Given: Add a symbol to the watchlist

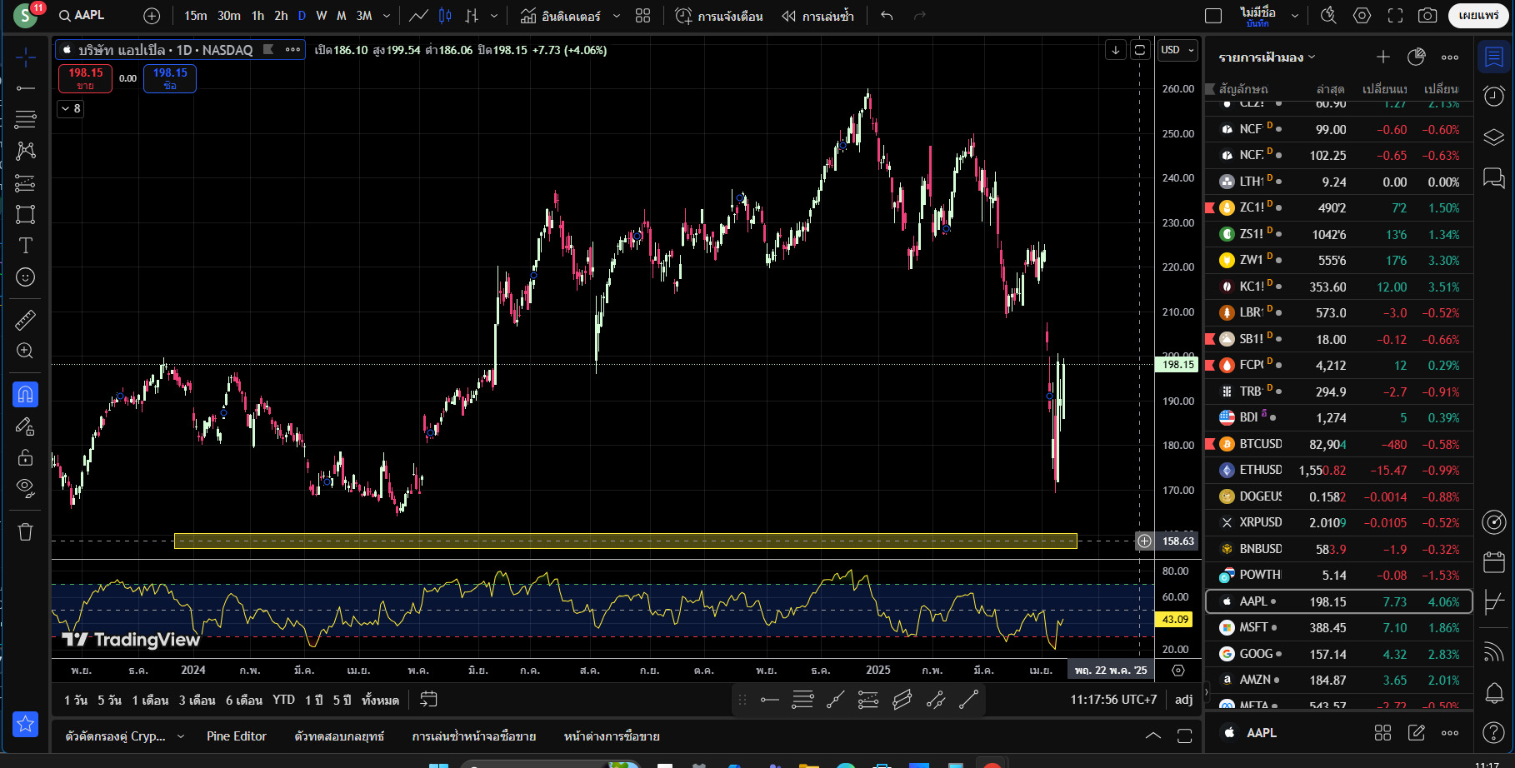Looking at the screenshot, I should tap(1383, 57).
